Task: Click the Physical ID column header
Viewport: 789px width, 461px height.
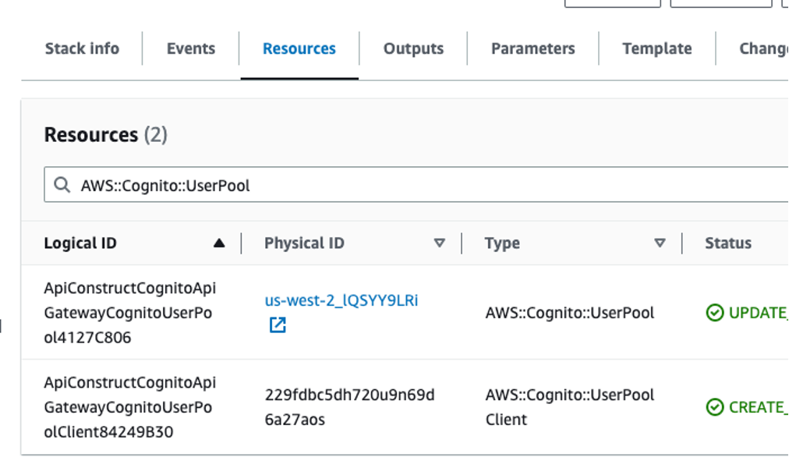Action: click(x=304, y=243)
